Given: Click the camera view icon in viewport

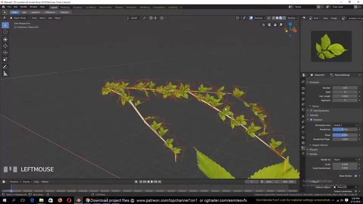Looking at the screenshot, I should click(x=269, y=25).
